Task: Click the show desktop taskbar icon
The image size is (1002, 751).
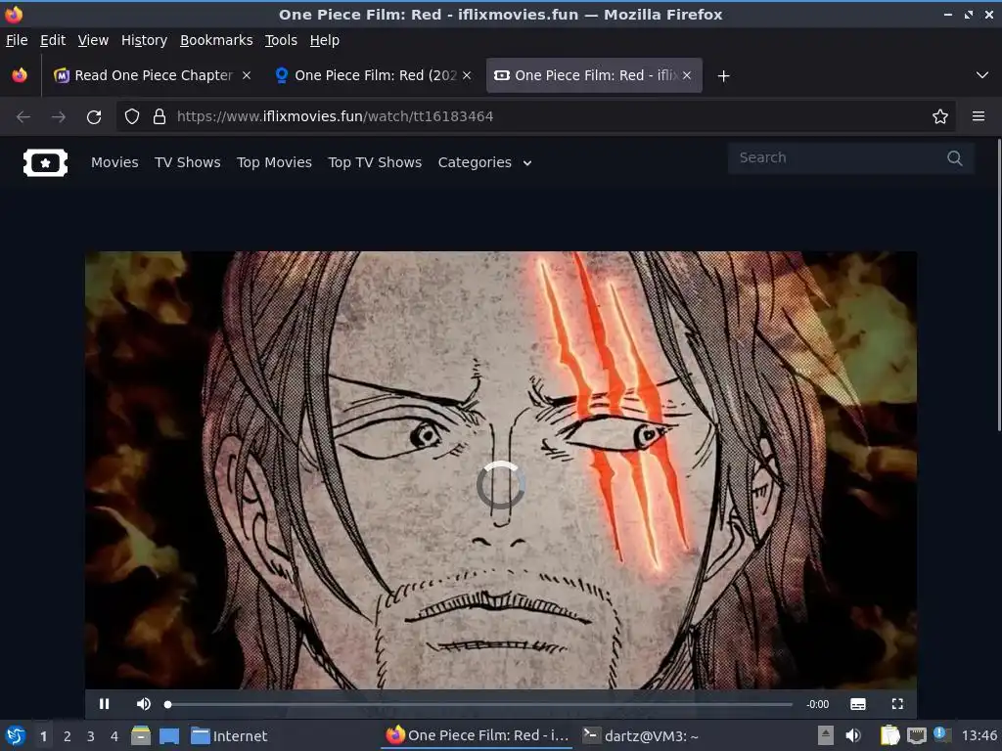Action: pos(168,736)
